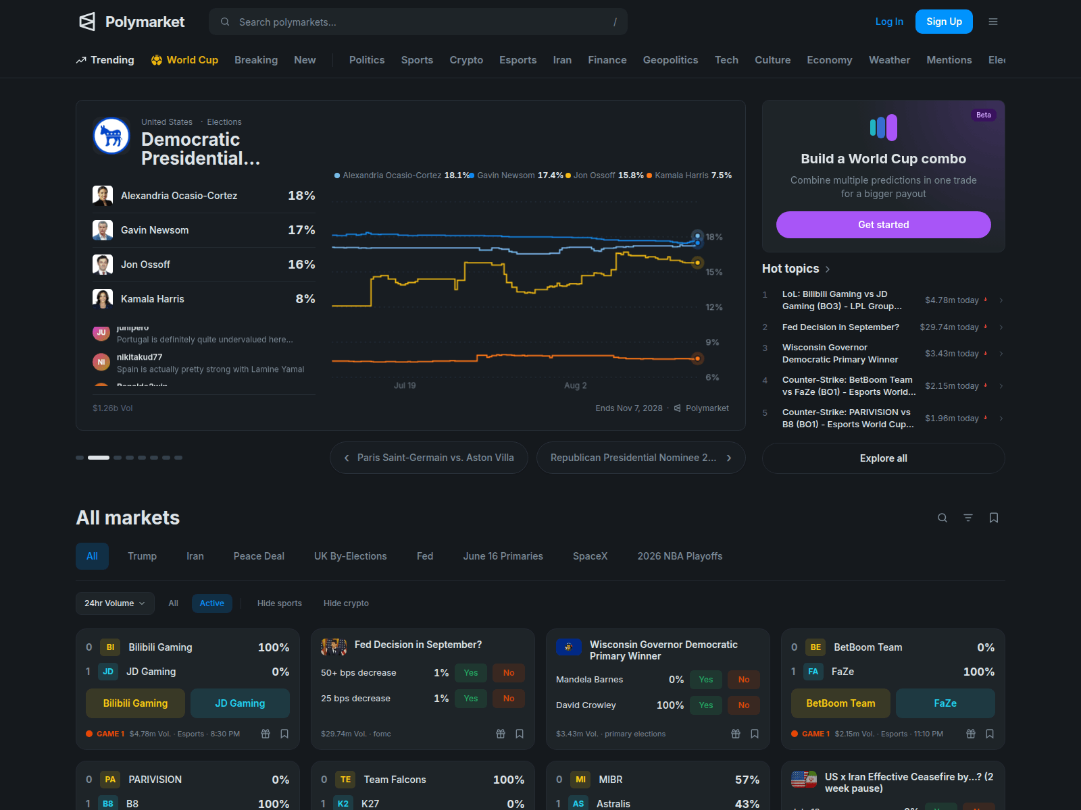
Task: Open Democratic Presidential market title
Action: [201, 148]
